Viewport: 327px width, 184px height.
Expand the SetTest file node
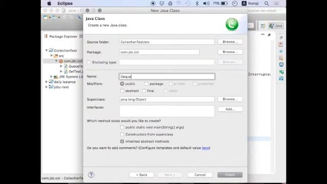click(61, 72)
